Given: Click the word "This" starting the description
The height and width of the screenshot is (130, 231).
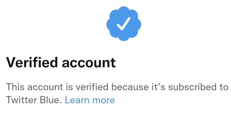Looking at the screenshot, I should tap(15, 87).
